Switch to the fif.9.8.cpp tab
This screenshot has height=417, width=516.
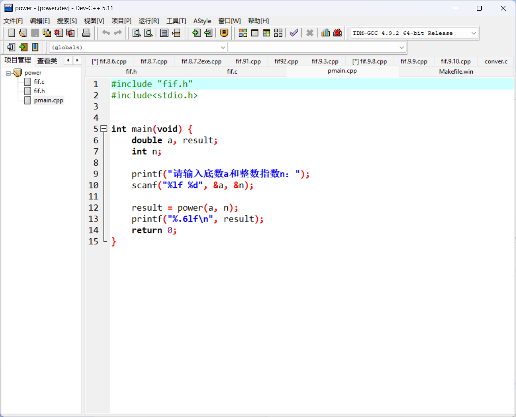coord(370,61)
